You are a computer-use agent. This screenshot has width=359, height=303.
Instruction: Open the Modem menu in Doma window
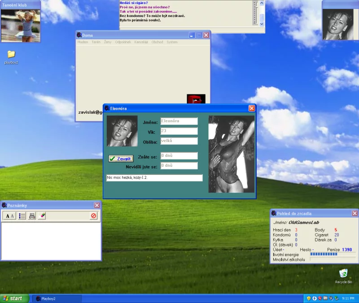(83, 42)
